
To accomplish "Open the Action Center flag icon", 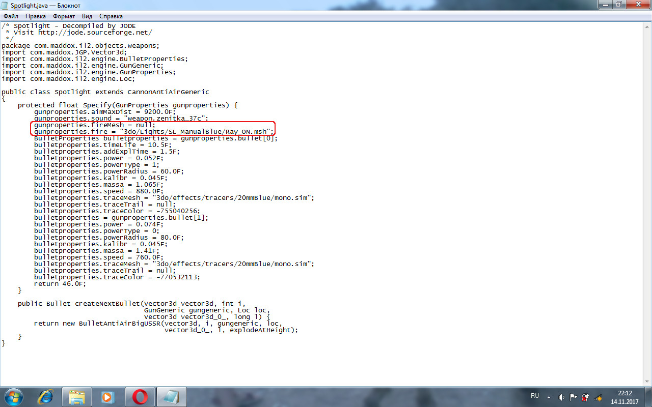I will 574,397.
